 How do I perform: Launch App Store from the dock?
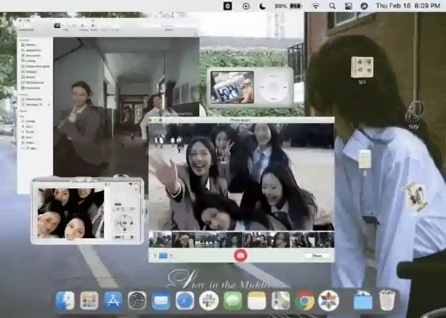[x=113, y=300]
